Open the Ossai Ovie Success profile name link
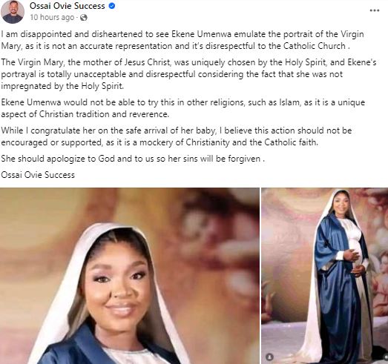Screen dimensions: 388x364 [68, 6]
